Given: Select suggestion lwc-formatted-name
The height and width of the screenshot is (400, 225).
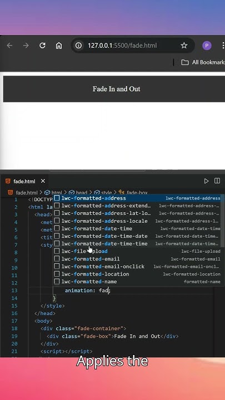Looking at the screenshot, I should tap(138, 282).
